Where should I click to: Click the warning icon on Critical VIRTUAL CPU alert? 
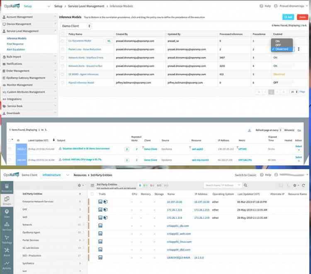pyautogui.click(x=60, y=160)
